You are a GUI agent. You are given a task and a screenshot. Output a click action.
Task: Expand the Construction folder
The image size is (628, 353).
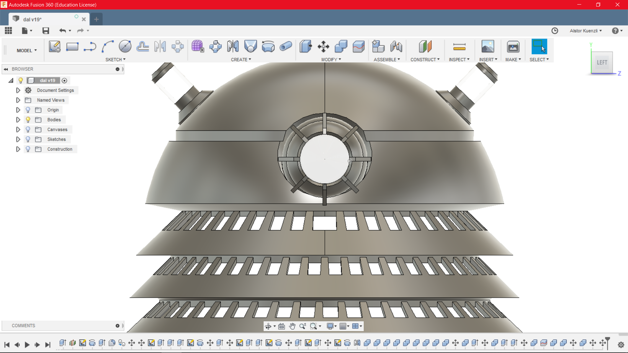pos(18,149)
